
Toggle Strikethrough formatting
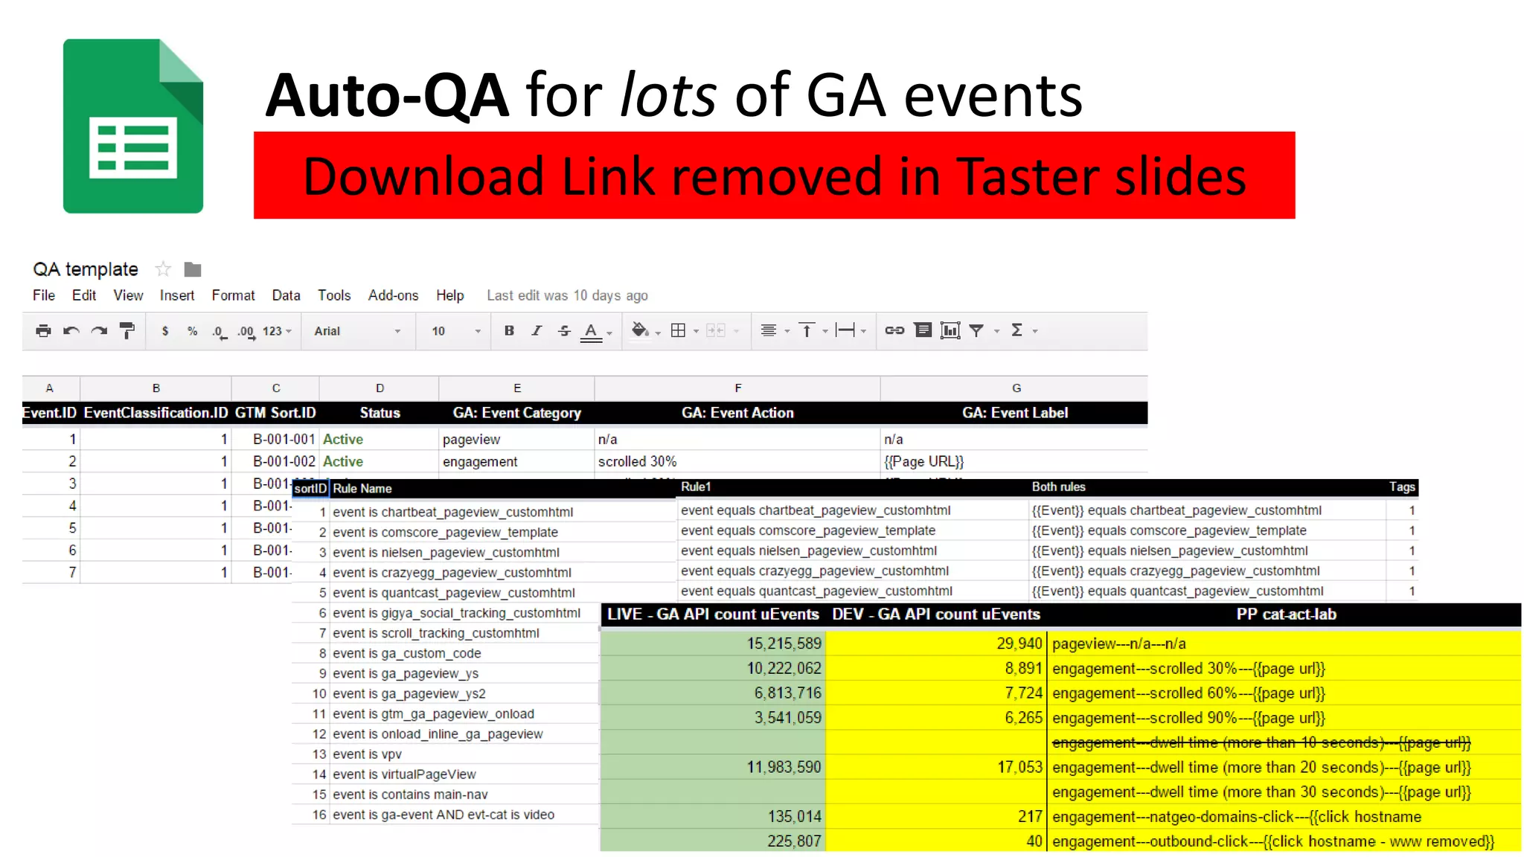coord(564,331)
